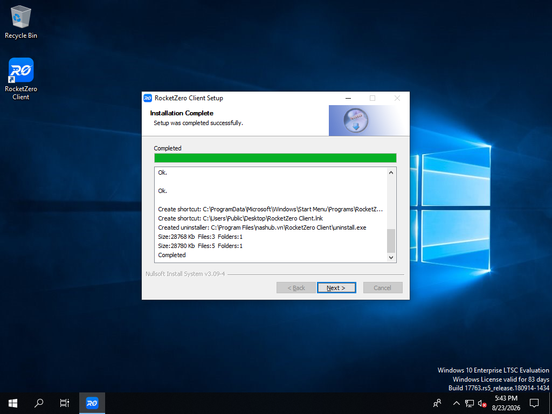The width and height of the screenshot is (552, 414).
Task: Open the Windows Start menu
Action: 13,403
